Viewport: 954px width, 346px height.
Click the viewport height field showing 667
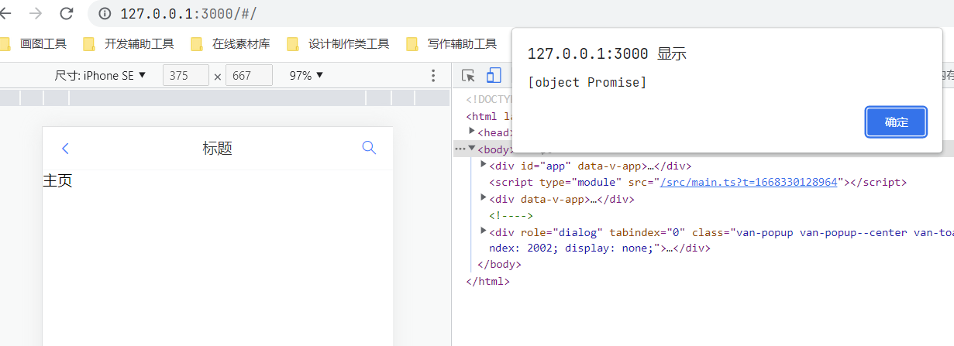click(x=248, y=76)
